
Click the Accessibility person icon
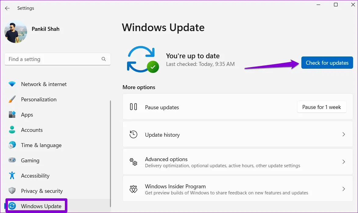12,175
